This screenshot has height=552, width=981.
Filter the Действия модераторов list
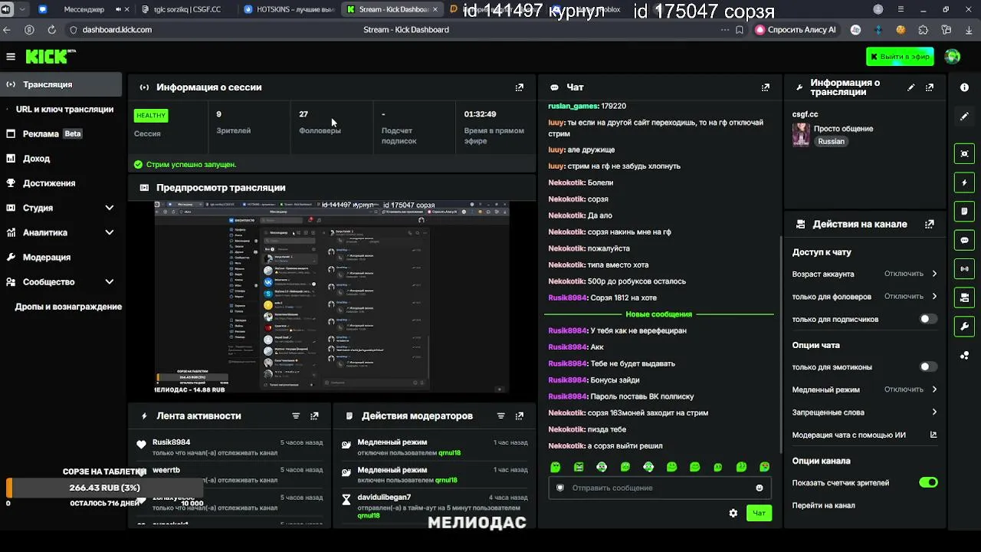pyautogui.click(x=501, y=416)
